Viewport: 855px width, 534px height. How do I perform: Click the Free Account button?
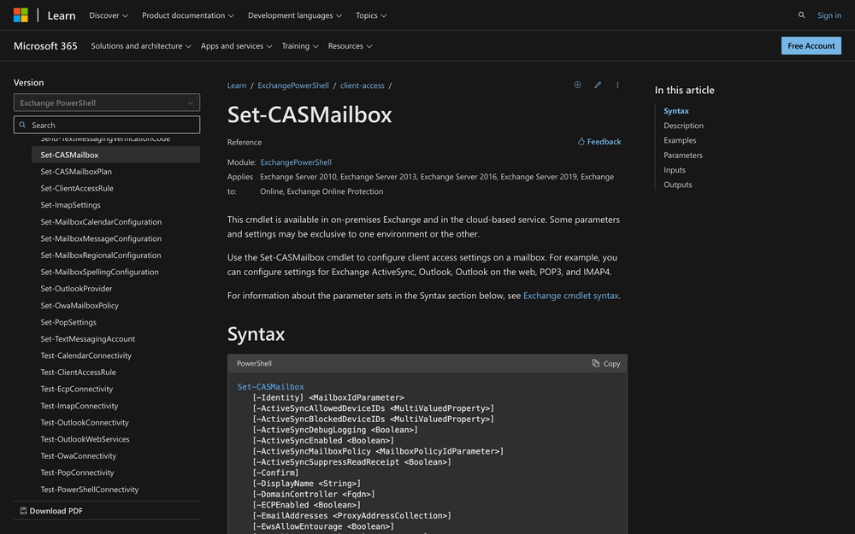(811, 46)
